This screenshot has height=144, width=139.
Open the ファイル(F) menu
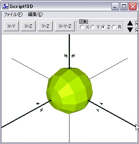click(x=13, y=14)
